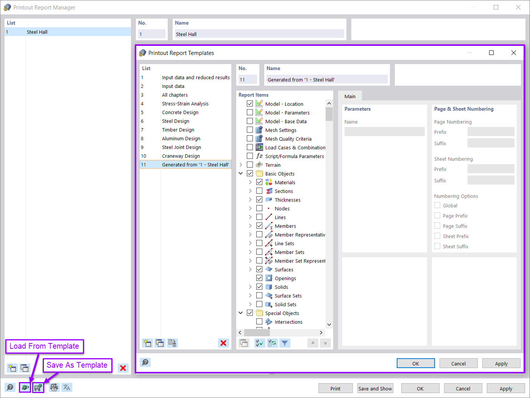This screenshot has width=530, height=398.
Task: Click Save As Template icon in manager toolbar
Action: pos(38,387)
